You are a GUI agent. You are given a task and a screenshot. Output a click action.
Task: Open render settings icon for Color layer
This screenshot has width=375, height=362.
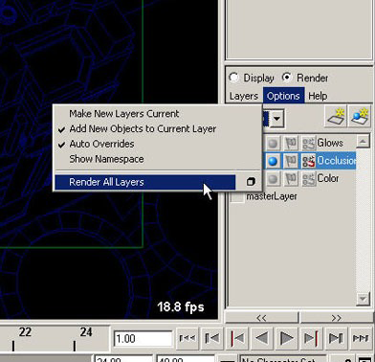click(308, 178)
